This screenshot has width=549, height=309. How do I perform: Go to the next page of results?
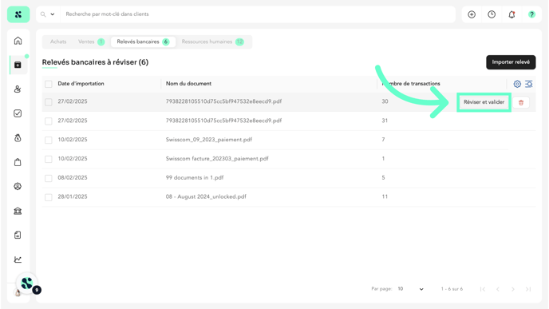(513, 289)
